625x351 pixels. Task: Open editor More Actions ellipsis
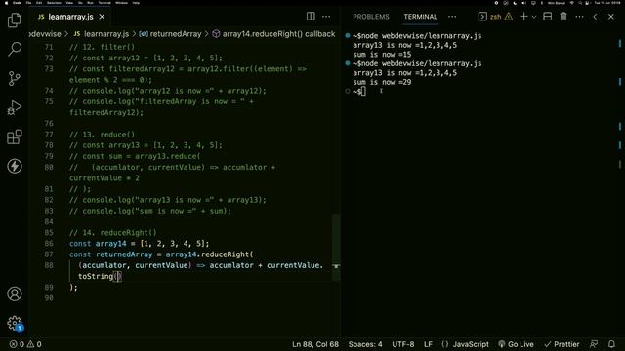(326, 17)
